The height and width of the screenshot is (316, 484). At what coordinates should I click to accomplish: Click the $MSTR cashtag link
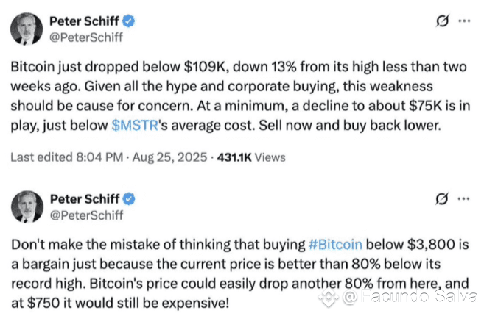[135, 126]
